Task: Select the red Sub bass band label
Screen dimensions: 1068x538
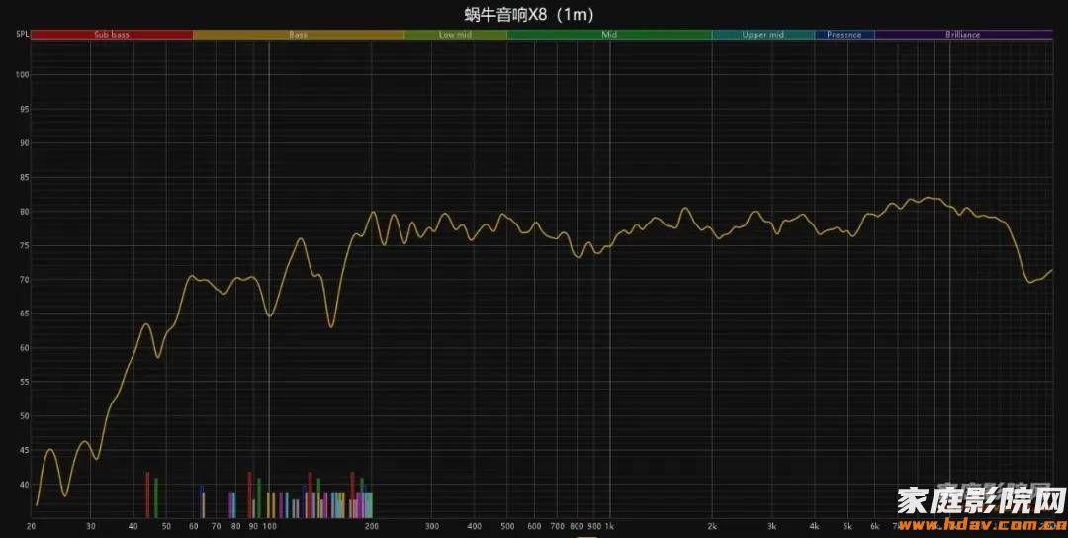Action: point(112,34)
